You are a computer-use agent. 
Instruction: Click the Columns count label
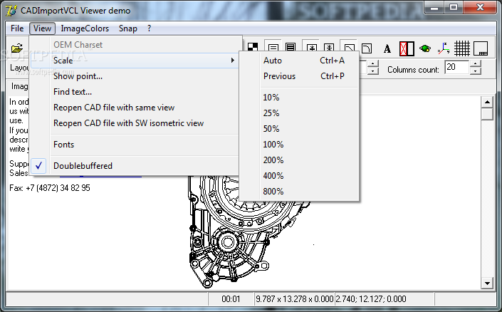pyautogui.click(x=413, y=70)
